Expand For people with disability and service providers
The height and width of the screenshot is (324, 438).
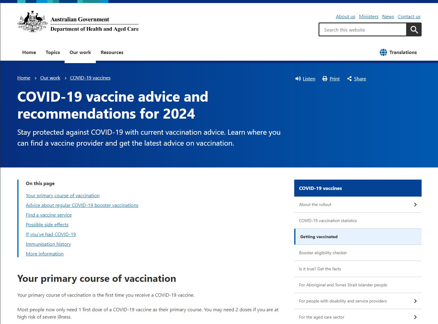pos(415,301)
